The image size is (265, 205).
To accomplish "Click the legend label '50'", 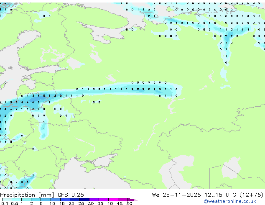I will click(129, 203).
